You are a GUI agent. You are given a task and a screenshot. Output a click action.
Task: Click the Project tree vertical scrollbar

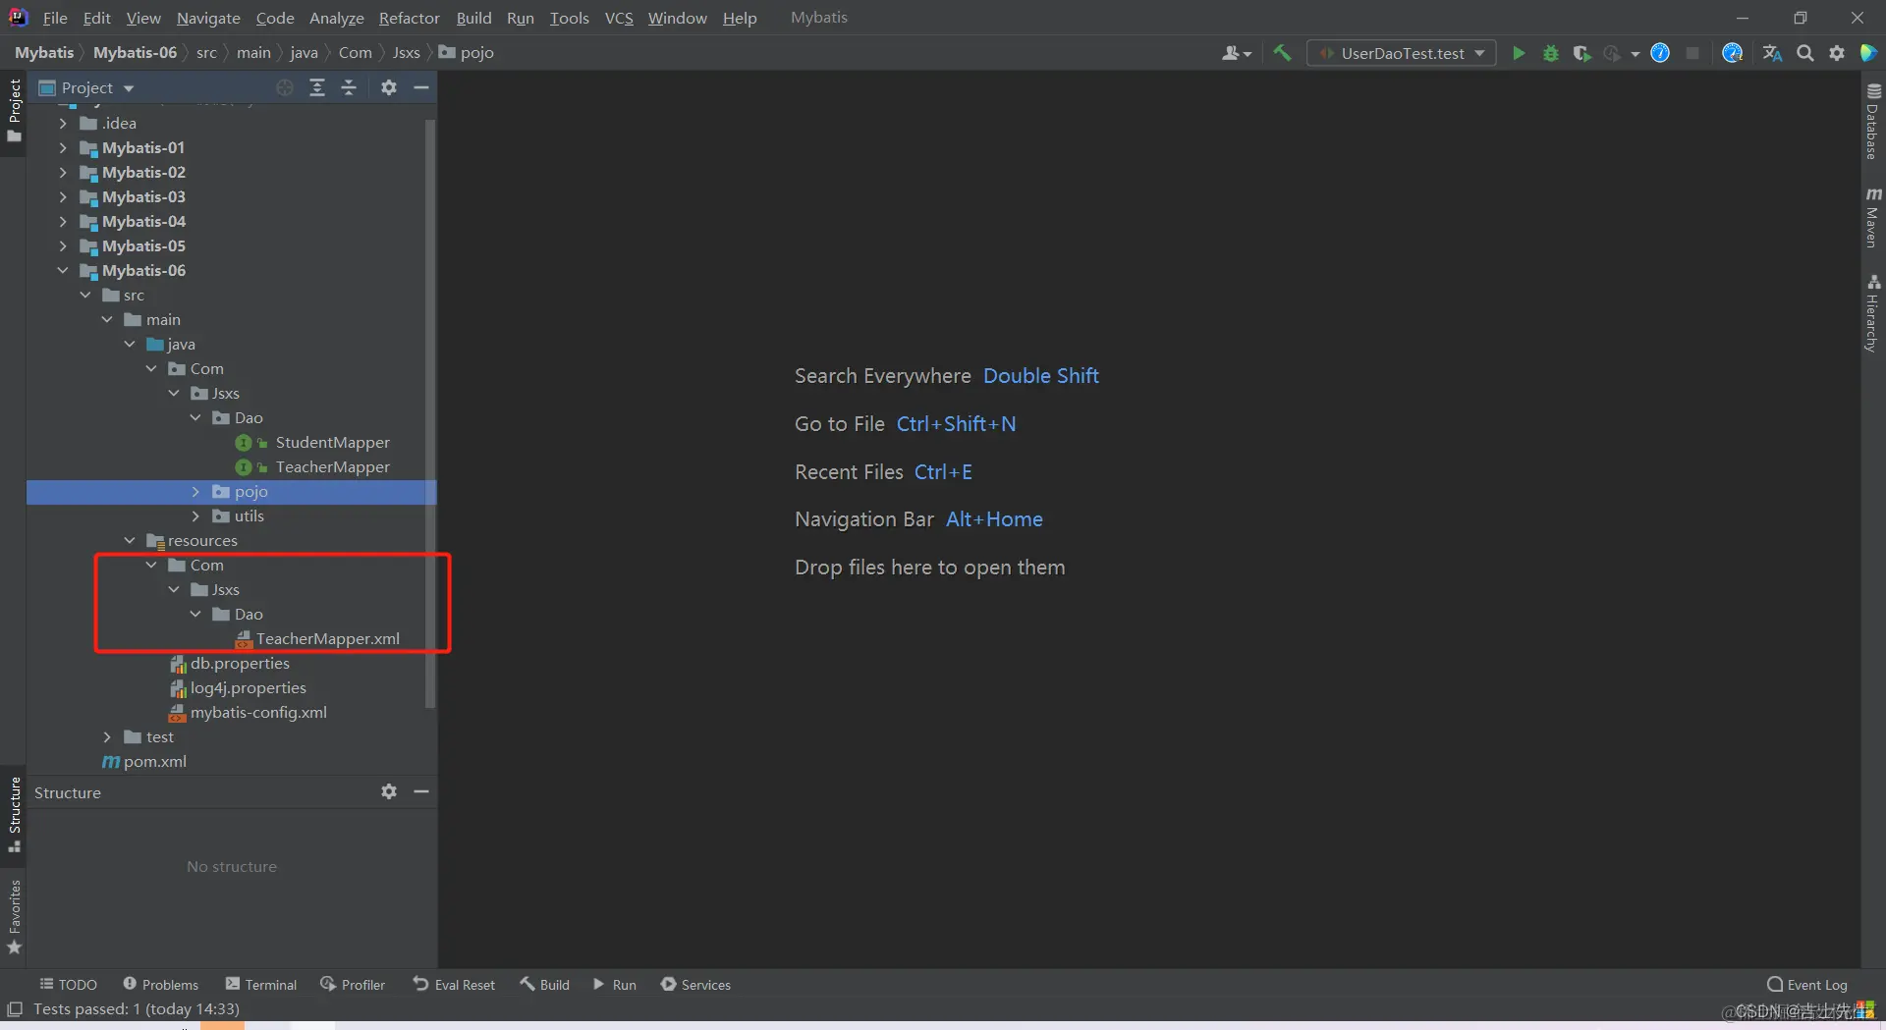pyautogui.click(x=429, y=412)
